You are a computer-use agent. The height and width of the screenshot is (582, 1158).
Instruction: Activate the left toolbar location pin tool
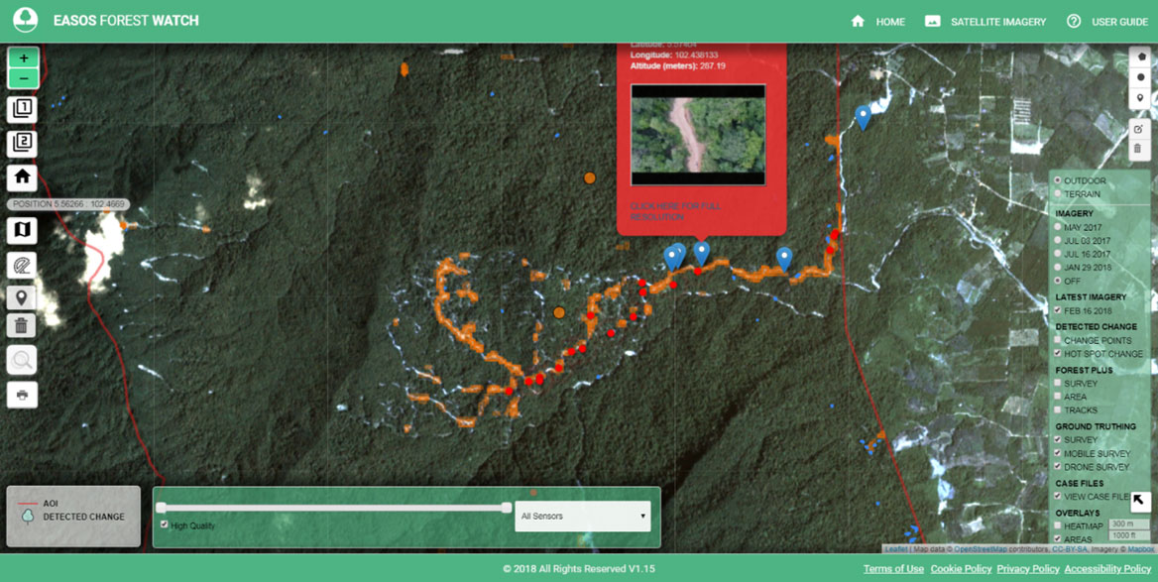click(x=22, y=297)
